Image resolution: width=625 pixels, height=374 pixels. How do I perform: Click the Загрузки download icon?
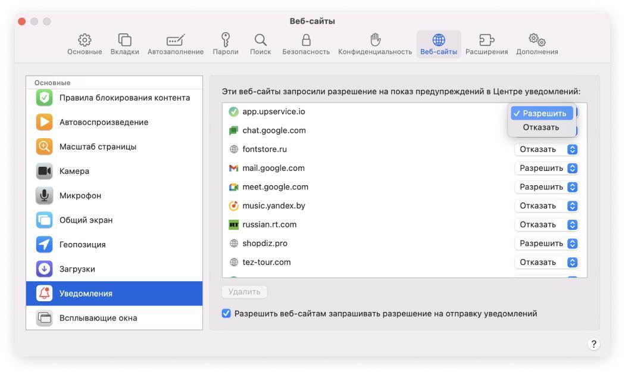(x=44, y=269)
